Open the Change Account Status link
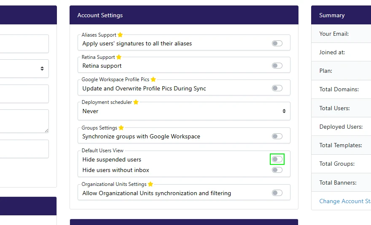This screenshot has height=225, width=371. point(345,201)
